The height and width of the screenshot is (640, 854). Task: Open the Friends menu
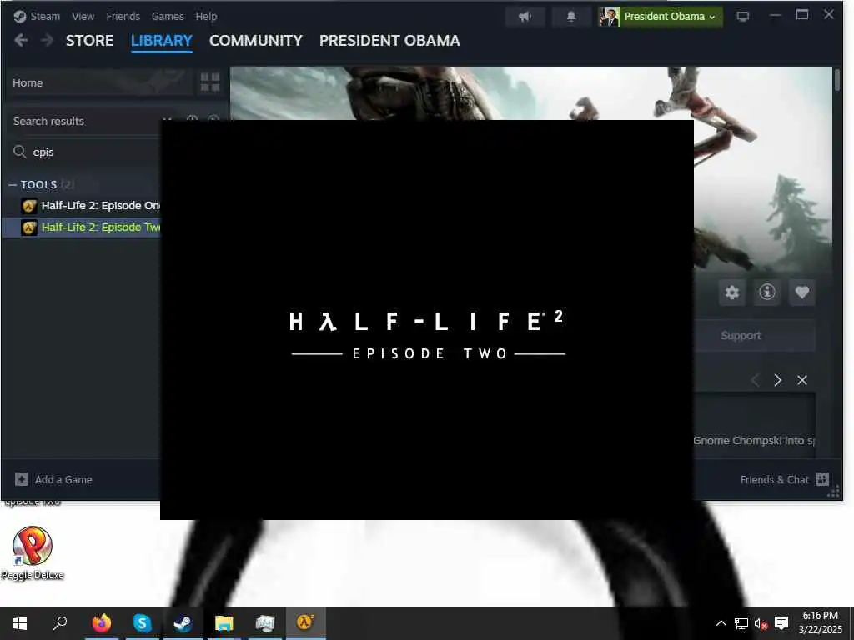(x=123, y=17)
